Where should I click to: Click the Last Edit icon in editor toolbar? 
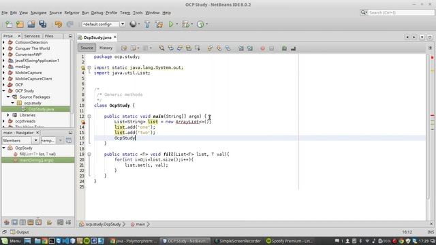124,48
